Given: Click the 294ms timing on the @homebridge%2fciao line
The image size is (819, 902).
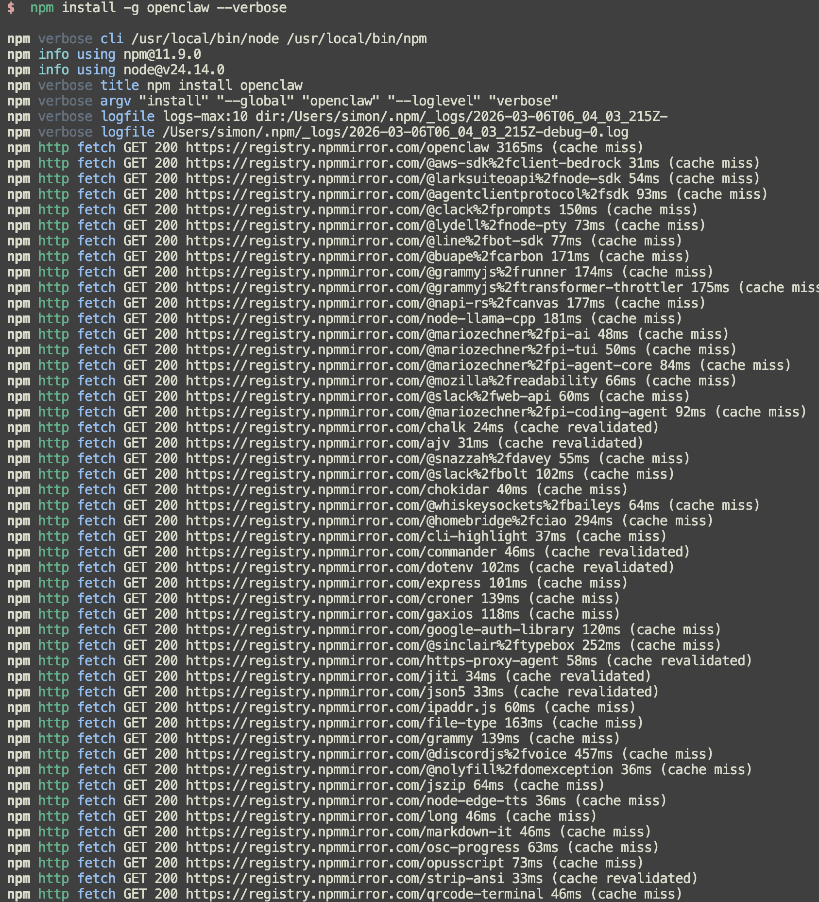Looking at the screenshot, I should (594, 521).
